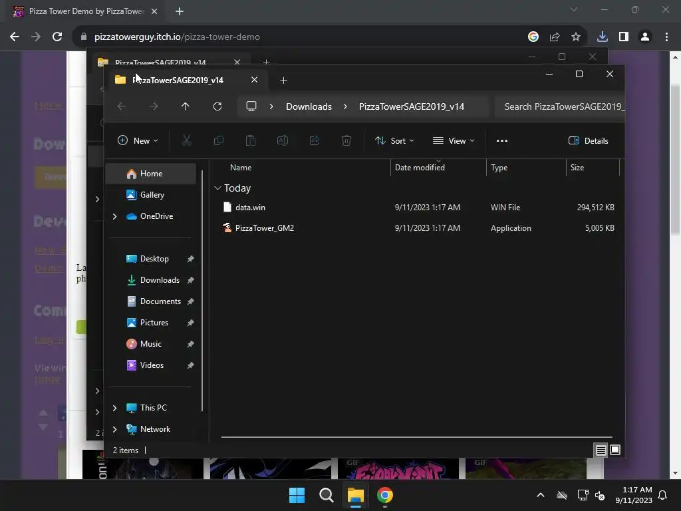Click the This PC monitor icon in address bar
Screen dimensions: 681x511
[x=251, y=106]
